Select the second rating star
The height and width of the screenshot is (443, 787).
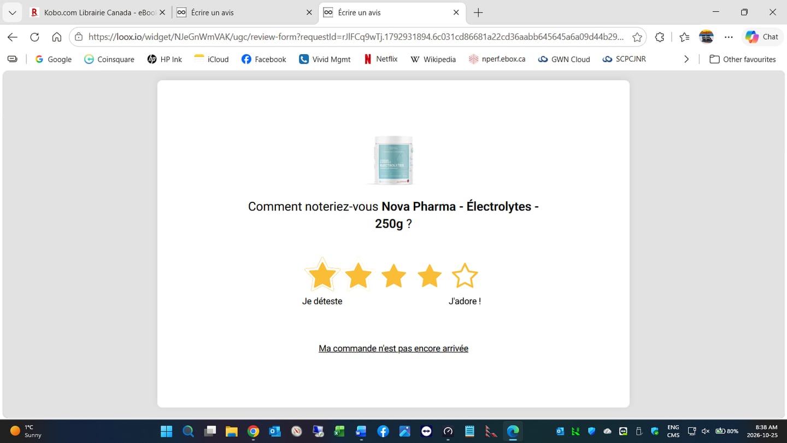coord(359,275)
